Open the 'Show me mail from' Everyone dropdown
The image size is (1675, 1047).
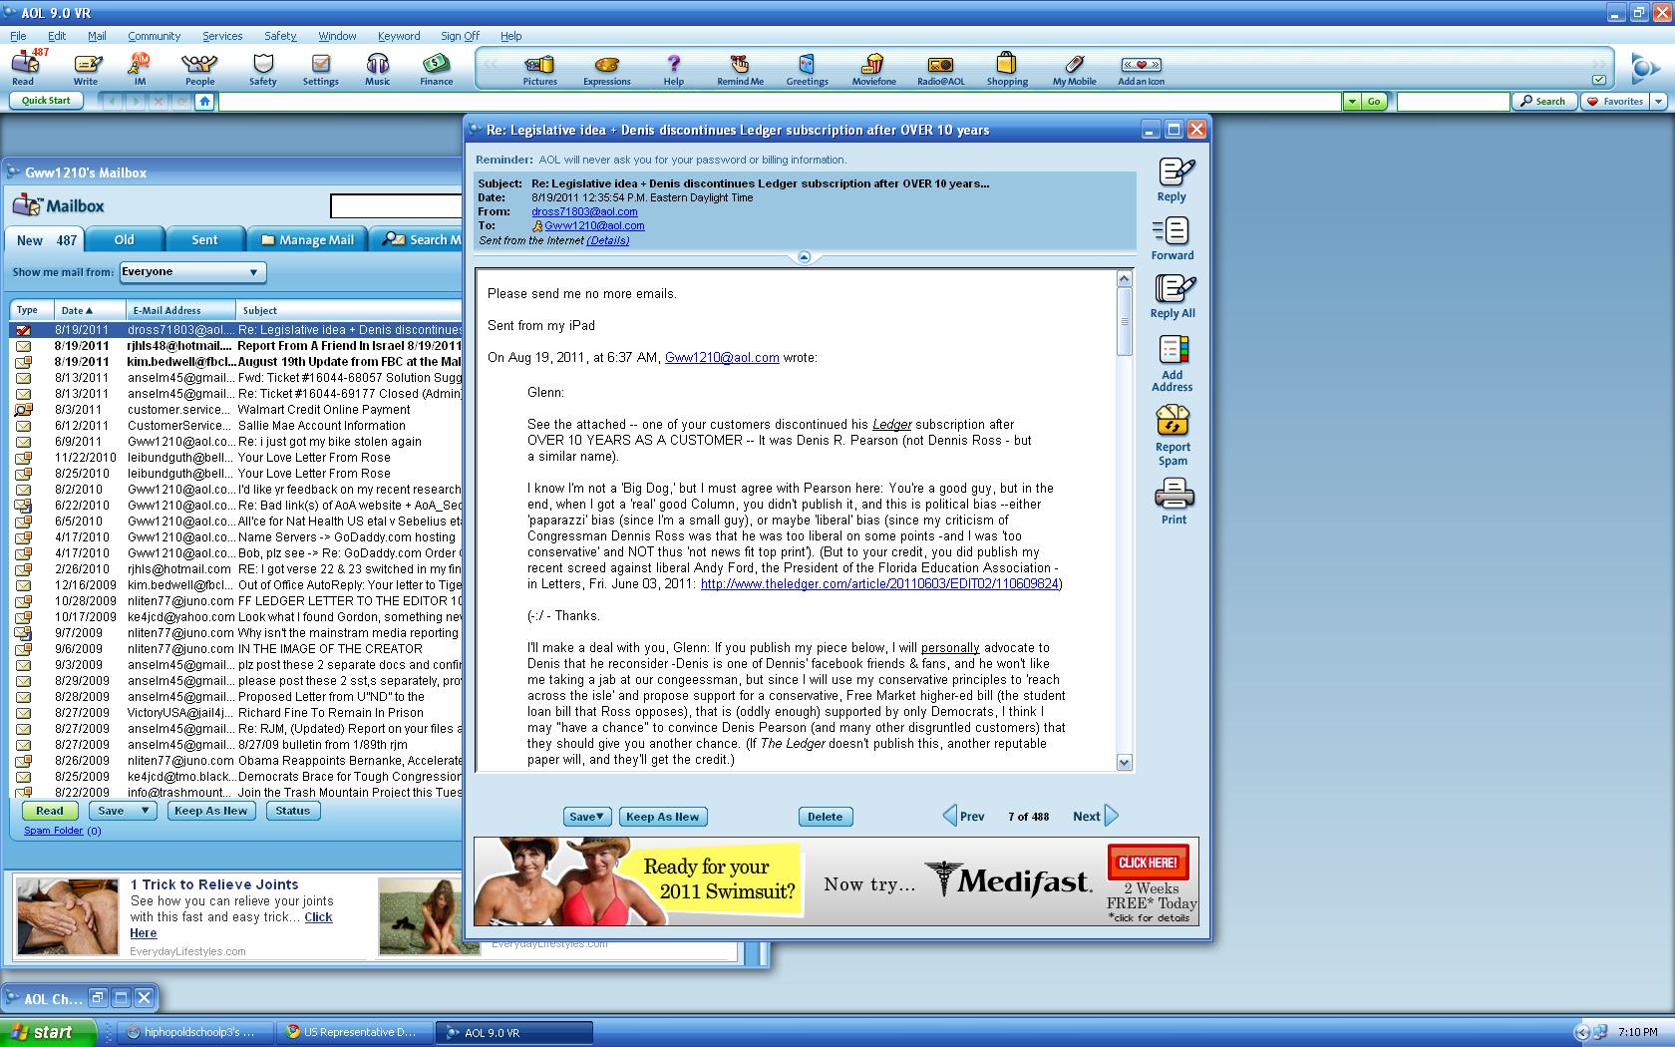point(192,272)
